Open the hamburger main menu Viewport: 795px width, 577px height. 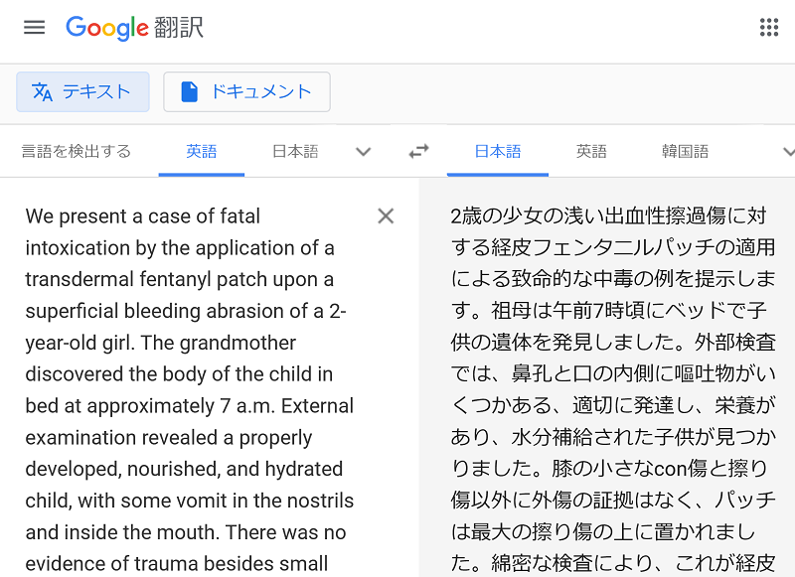coord(34,27)
